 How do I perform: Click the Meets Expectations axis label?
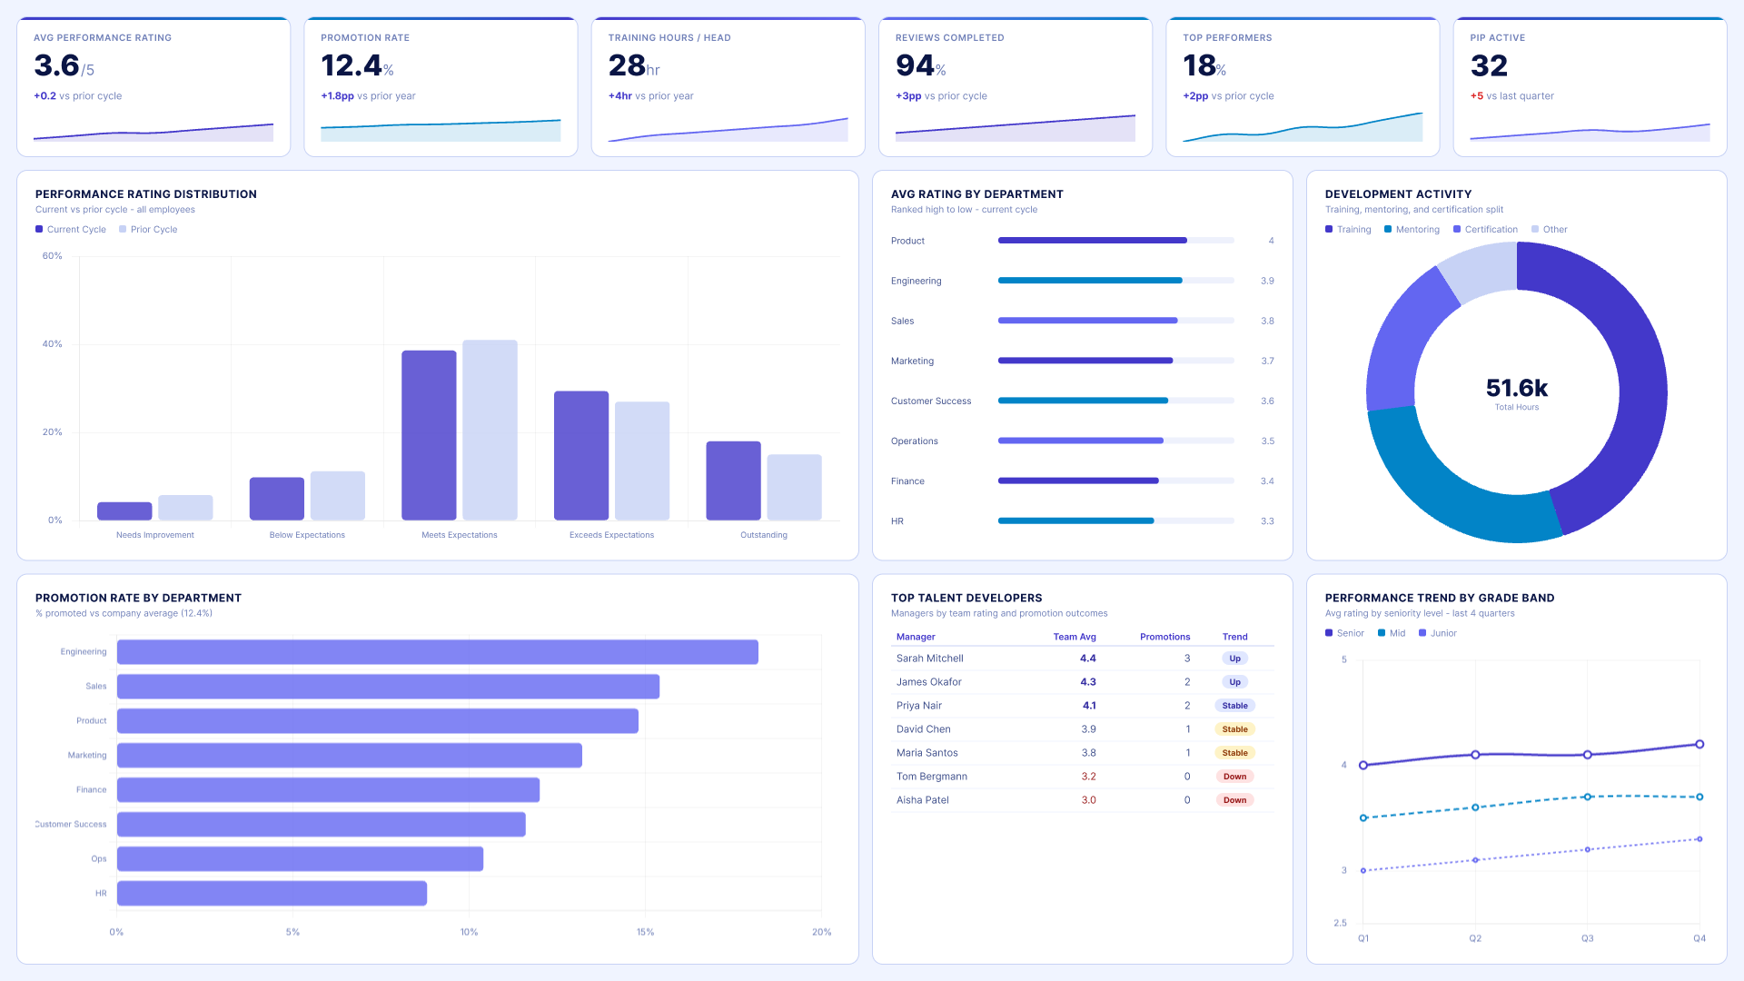click(x=459, y=535)
